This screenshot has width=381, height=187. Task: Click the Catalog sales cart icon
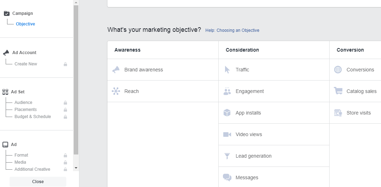pos(338,91)
